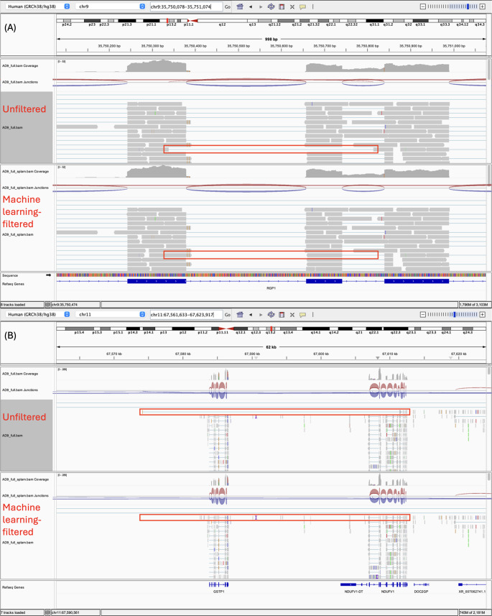
Task: Click the NDUFV1 gene label
Action: pos(388,592)
